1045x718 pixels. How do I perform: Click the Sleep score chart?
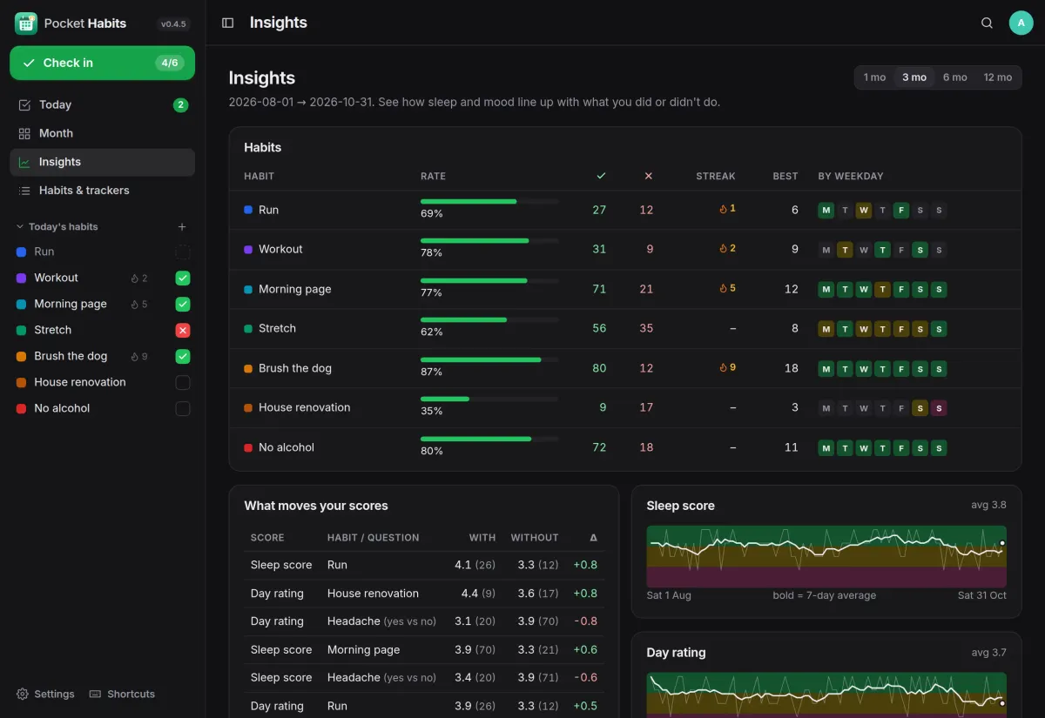826,556
